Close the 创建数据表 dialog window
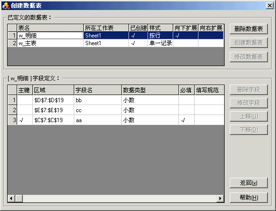This screenshot has height=211, width=276. tap(270, 6)
